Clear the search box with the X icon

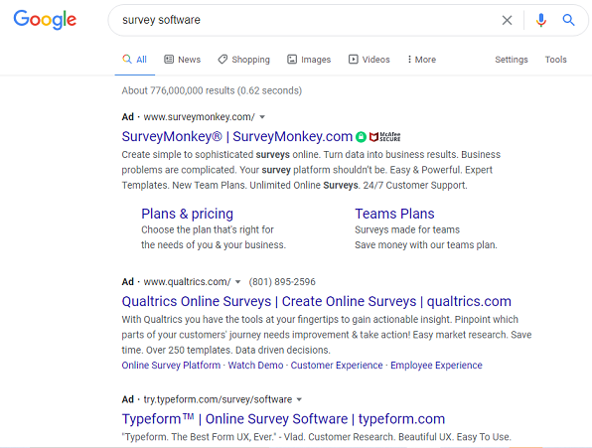[x=507, y=20]
